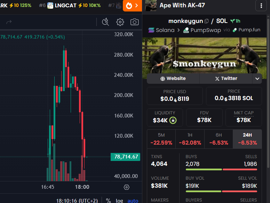Switch to the 6H stats tab
270x203 pixels.
tap(219, 139)
